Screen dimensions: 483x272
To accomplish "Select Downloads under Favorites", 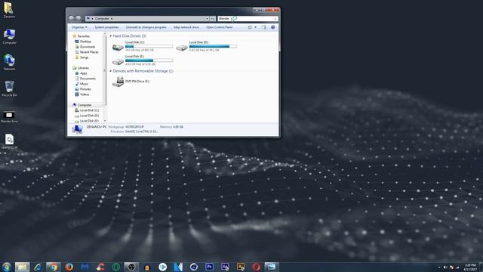I will click(85, 47).
